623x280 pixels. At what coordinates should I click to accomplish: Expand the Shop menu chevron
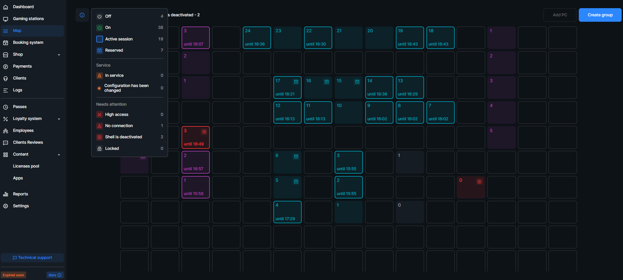[x=59, y=55]
